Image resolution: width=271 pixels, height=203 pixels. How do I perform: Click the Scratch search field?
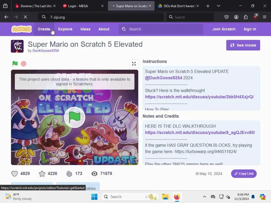click(x=161, y=29)
